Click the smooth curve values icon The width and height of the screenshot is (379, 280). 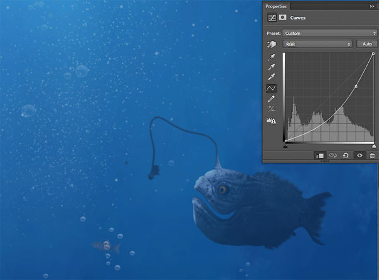click(x=271, y=109)
